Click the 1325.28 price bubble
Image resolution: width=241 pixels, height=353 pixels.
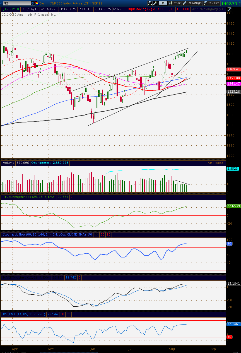(233, 92)
